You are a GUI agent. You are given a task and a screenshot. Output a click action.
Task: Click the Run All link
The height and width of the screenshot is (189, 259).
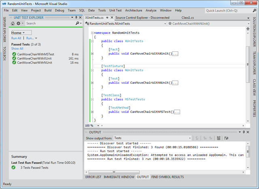(16, 38)
